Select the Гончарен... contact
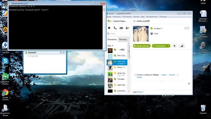This screenshot has height=119, width=211. [x=117, y=80]
